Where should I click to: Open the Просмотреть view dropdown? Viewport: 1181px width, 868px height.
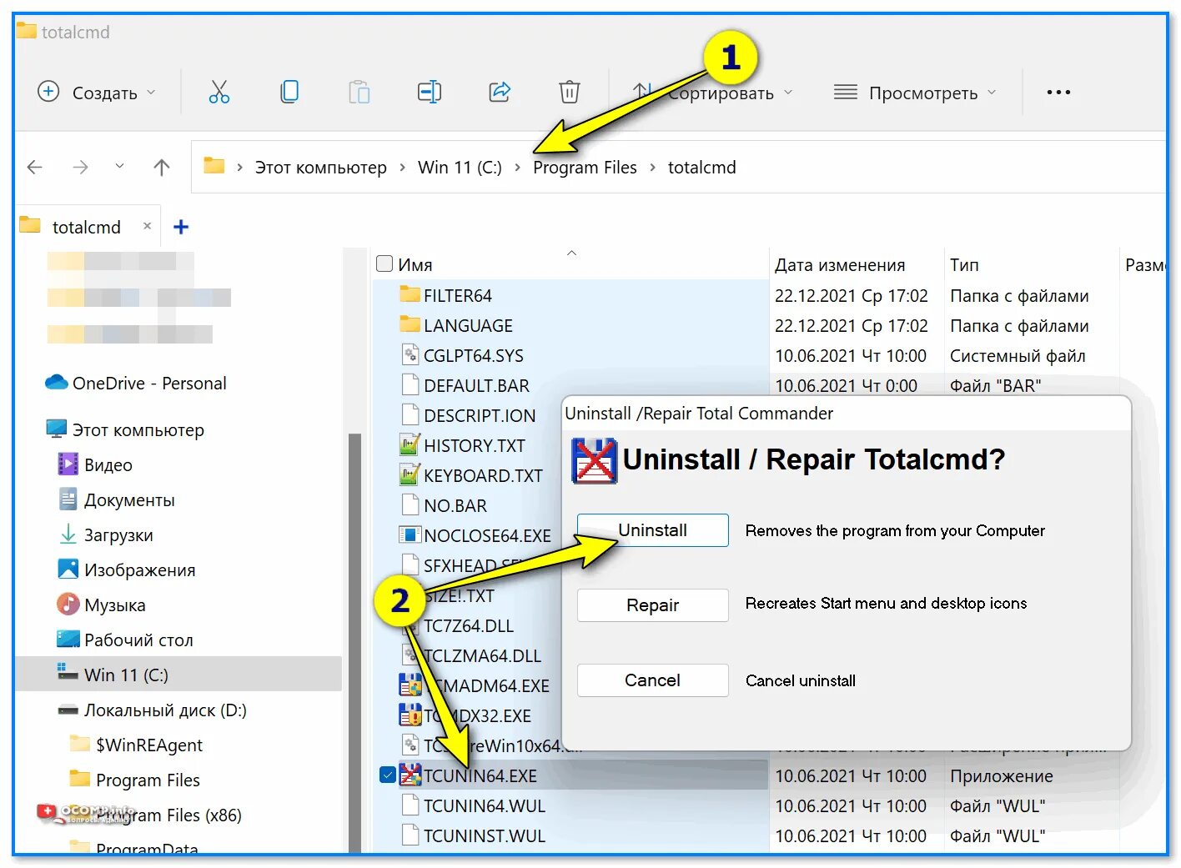click(915, 93)
